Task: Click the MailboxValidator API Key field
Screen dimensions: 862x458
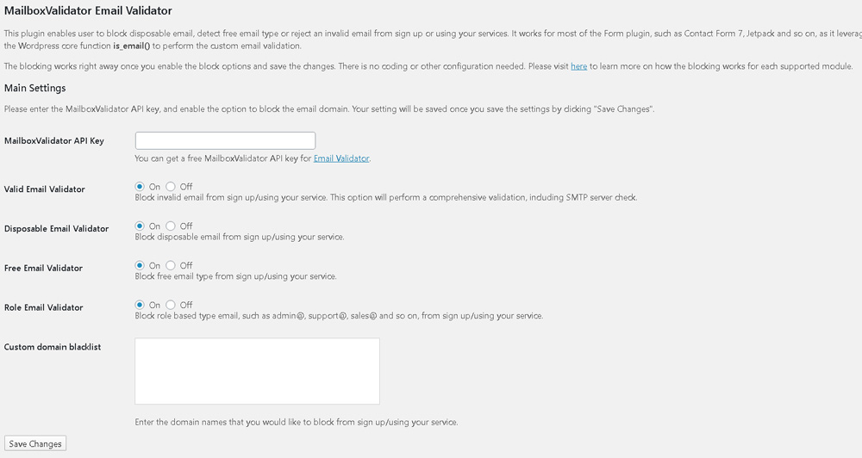Action: coord(225,140)
